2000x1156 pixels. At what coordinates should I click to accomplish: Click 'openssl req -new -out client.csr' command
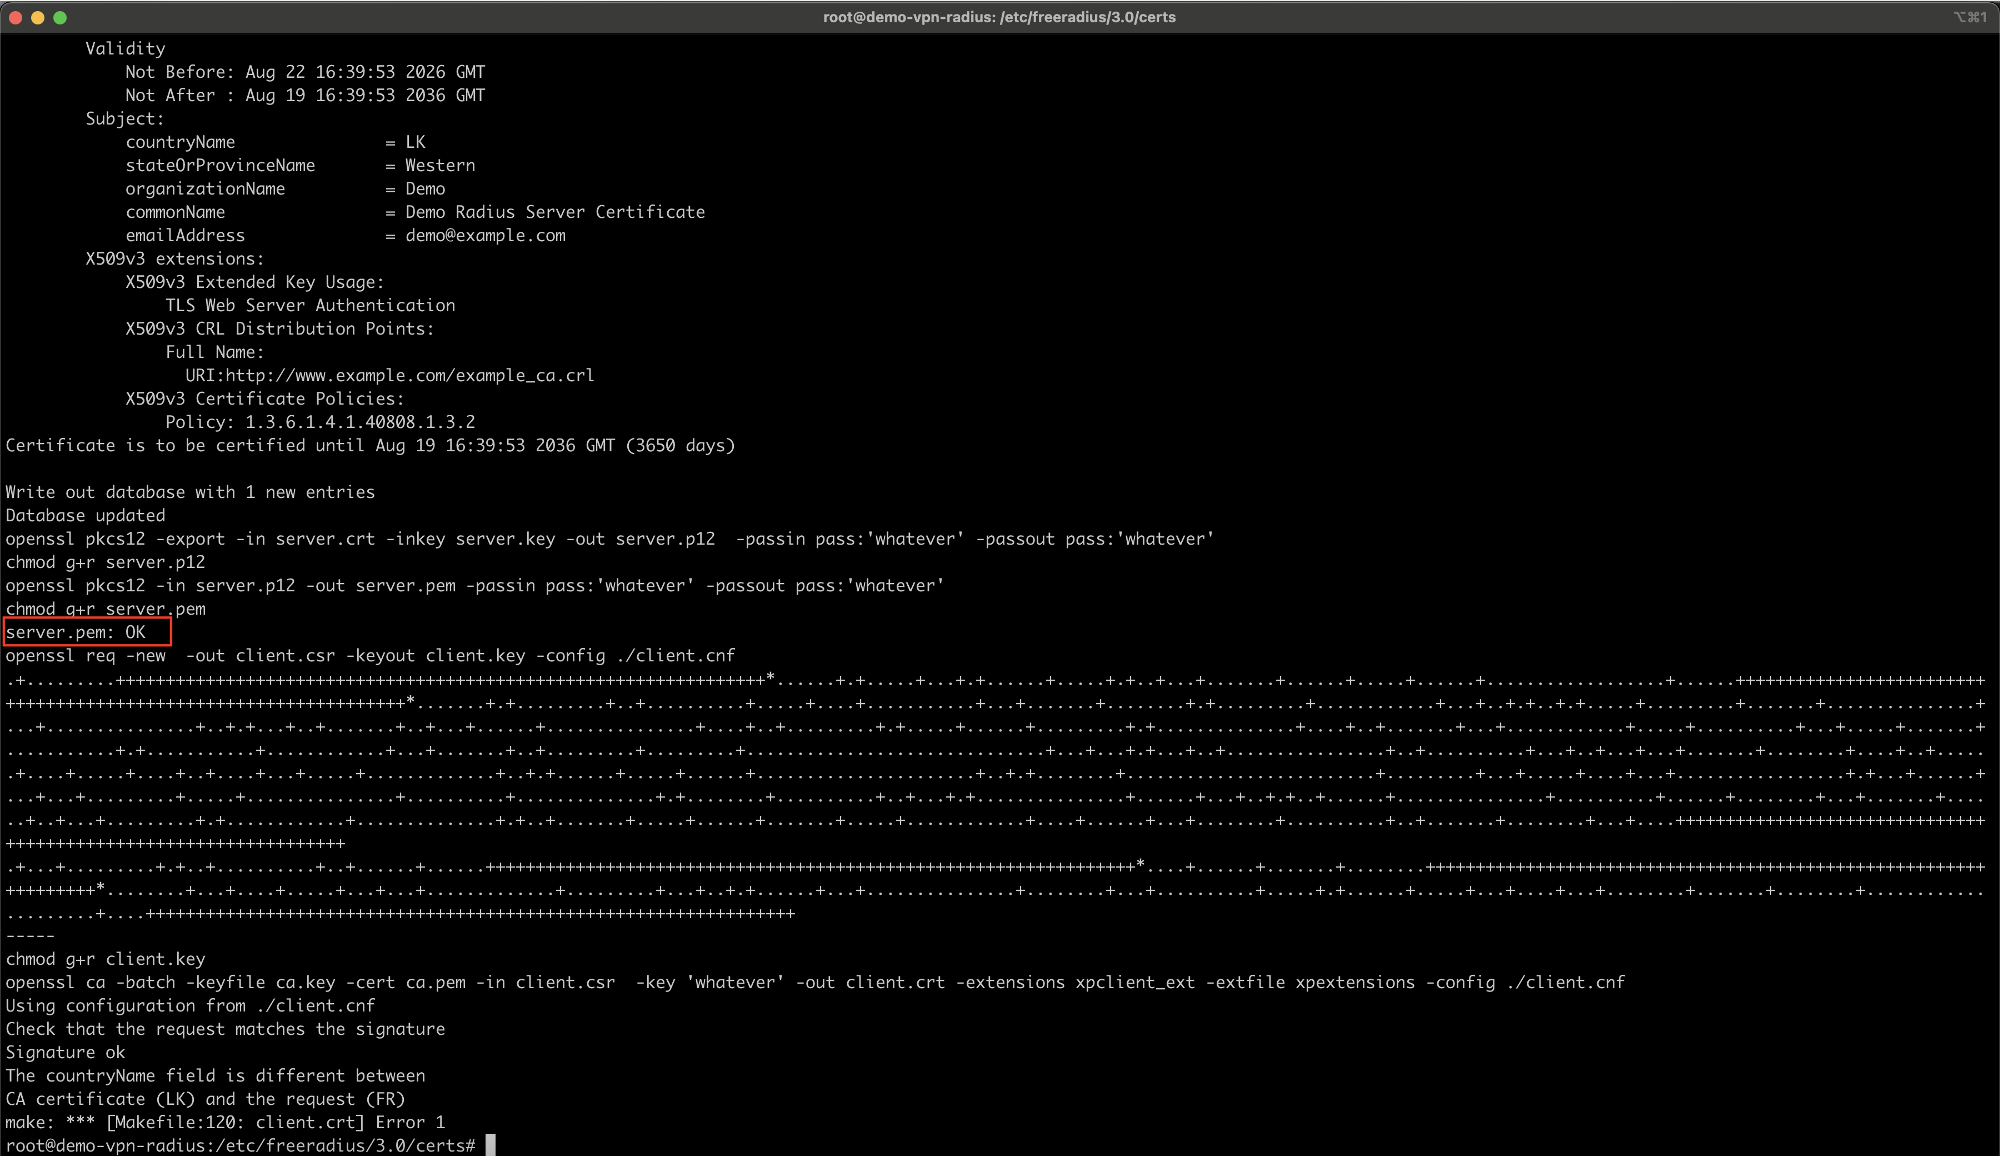pyautogui.click(x=370, y=656)
